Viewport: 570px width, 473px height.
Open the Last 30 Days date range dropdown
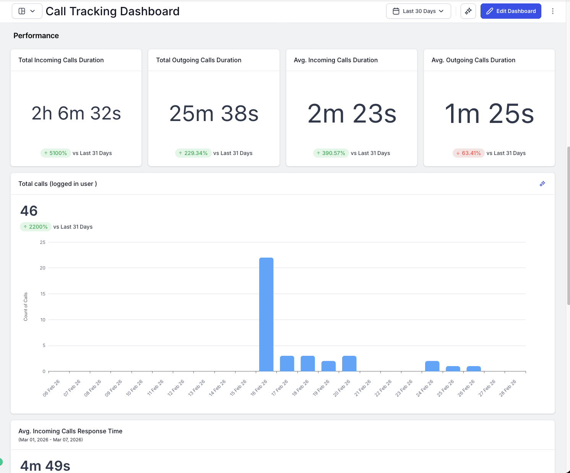[418, 11]
